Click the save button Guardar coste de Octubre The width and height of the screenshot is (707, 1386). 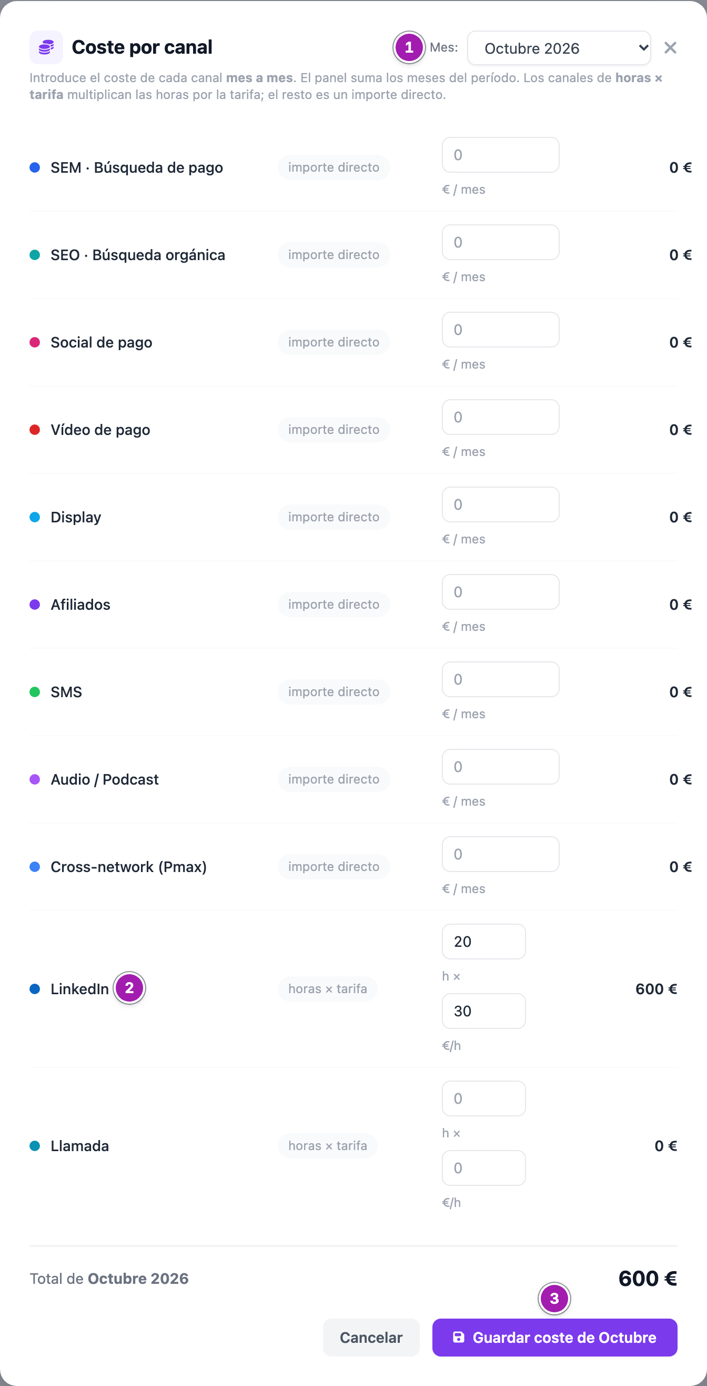coord(555,1338)
